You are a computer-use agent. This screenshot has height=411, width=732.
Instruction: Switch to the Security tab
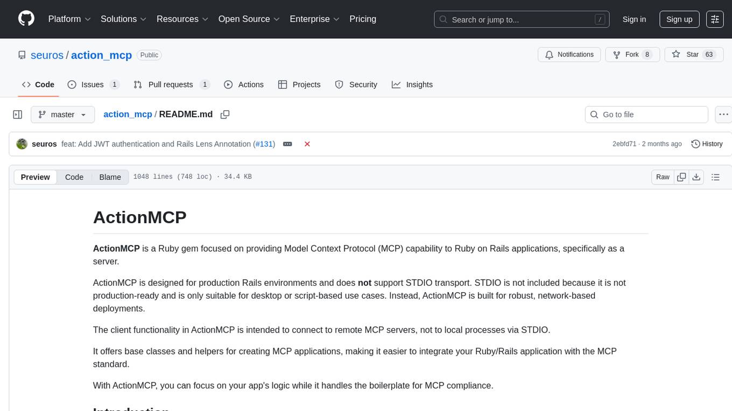tap(356, 84)
